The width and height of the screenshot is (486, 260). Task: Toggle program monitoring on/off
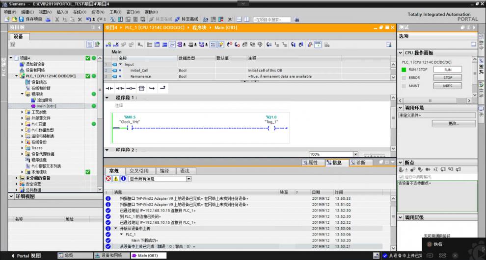point(318,45)
